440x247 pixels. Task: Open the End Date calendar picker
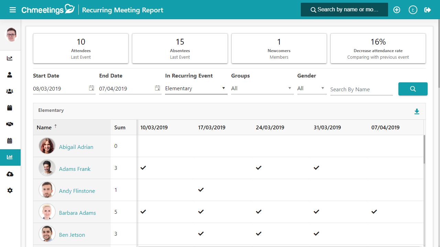click(157, 88)
